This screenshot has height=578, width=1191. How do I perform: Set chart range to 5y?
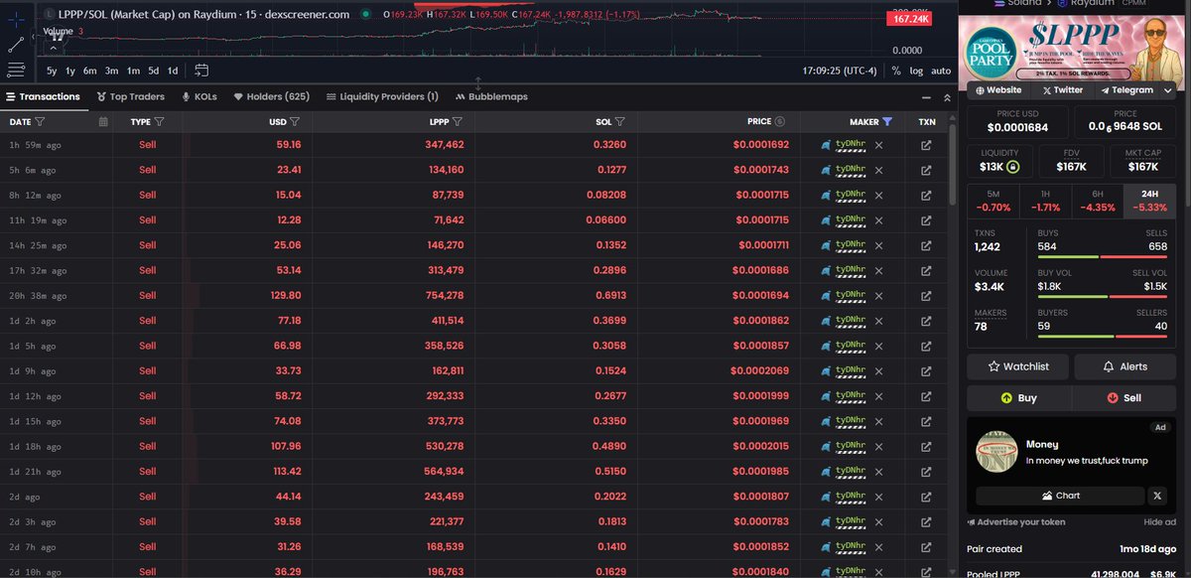[52, 71]
